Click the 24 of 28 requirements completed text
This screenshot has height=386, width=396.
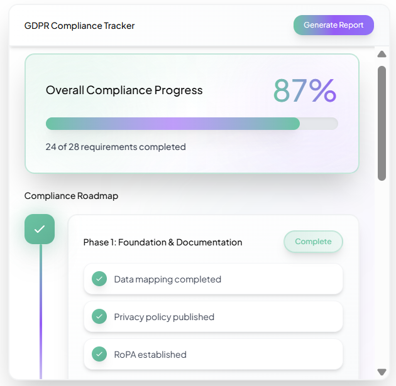(116, 147)
